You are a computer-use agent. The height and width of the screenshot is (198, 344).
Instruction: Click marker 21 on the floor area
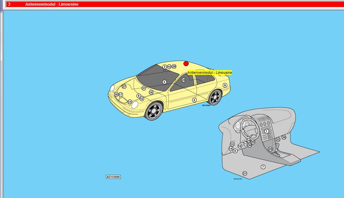(245, 174)
